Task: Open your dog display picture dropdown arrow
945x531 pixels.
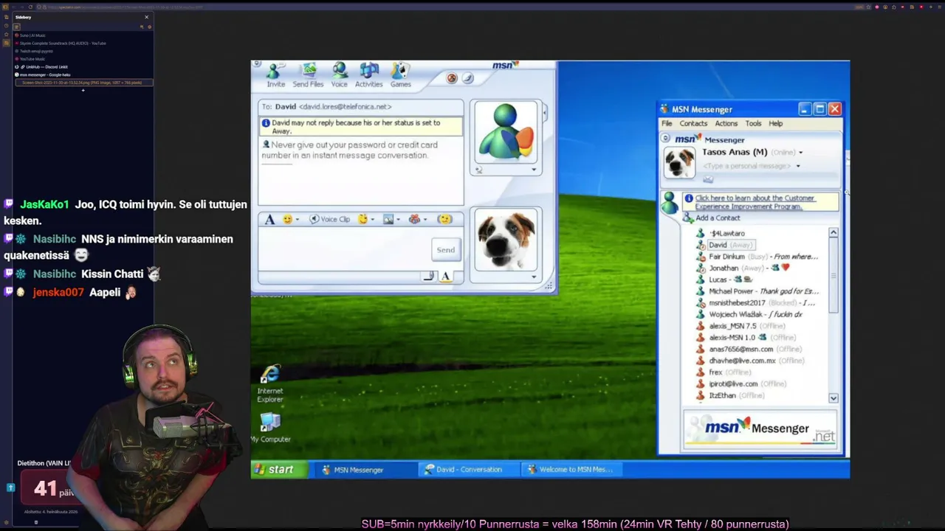Action: 534,277
